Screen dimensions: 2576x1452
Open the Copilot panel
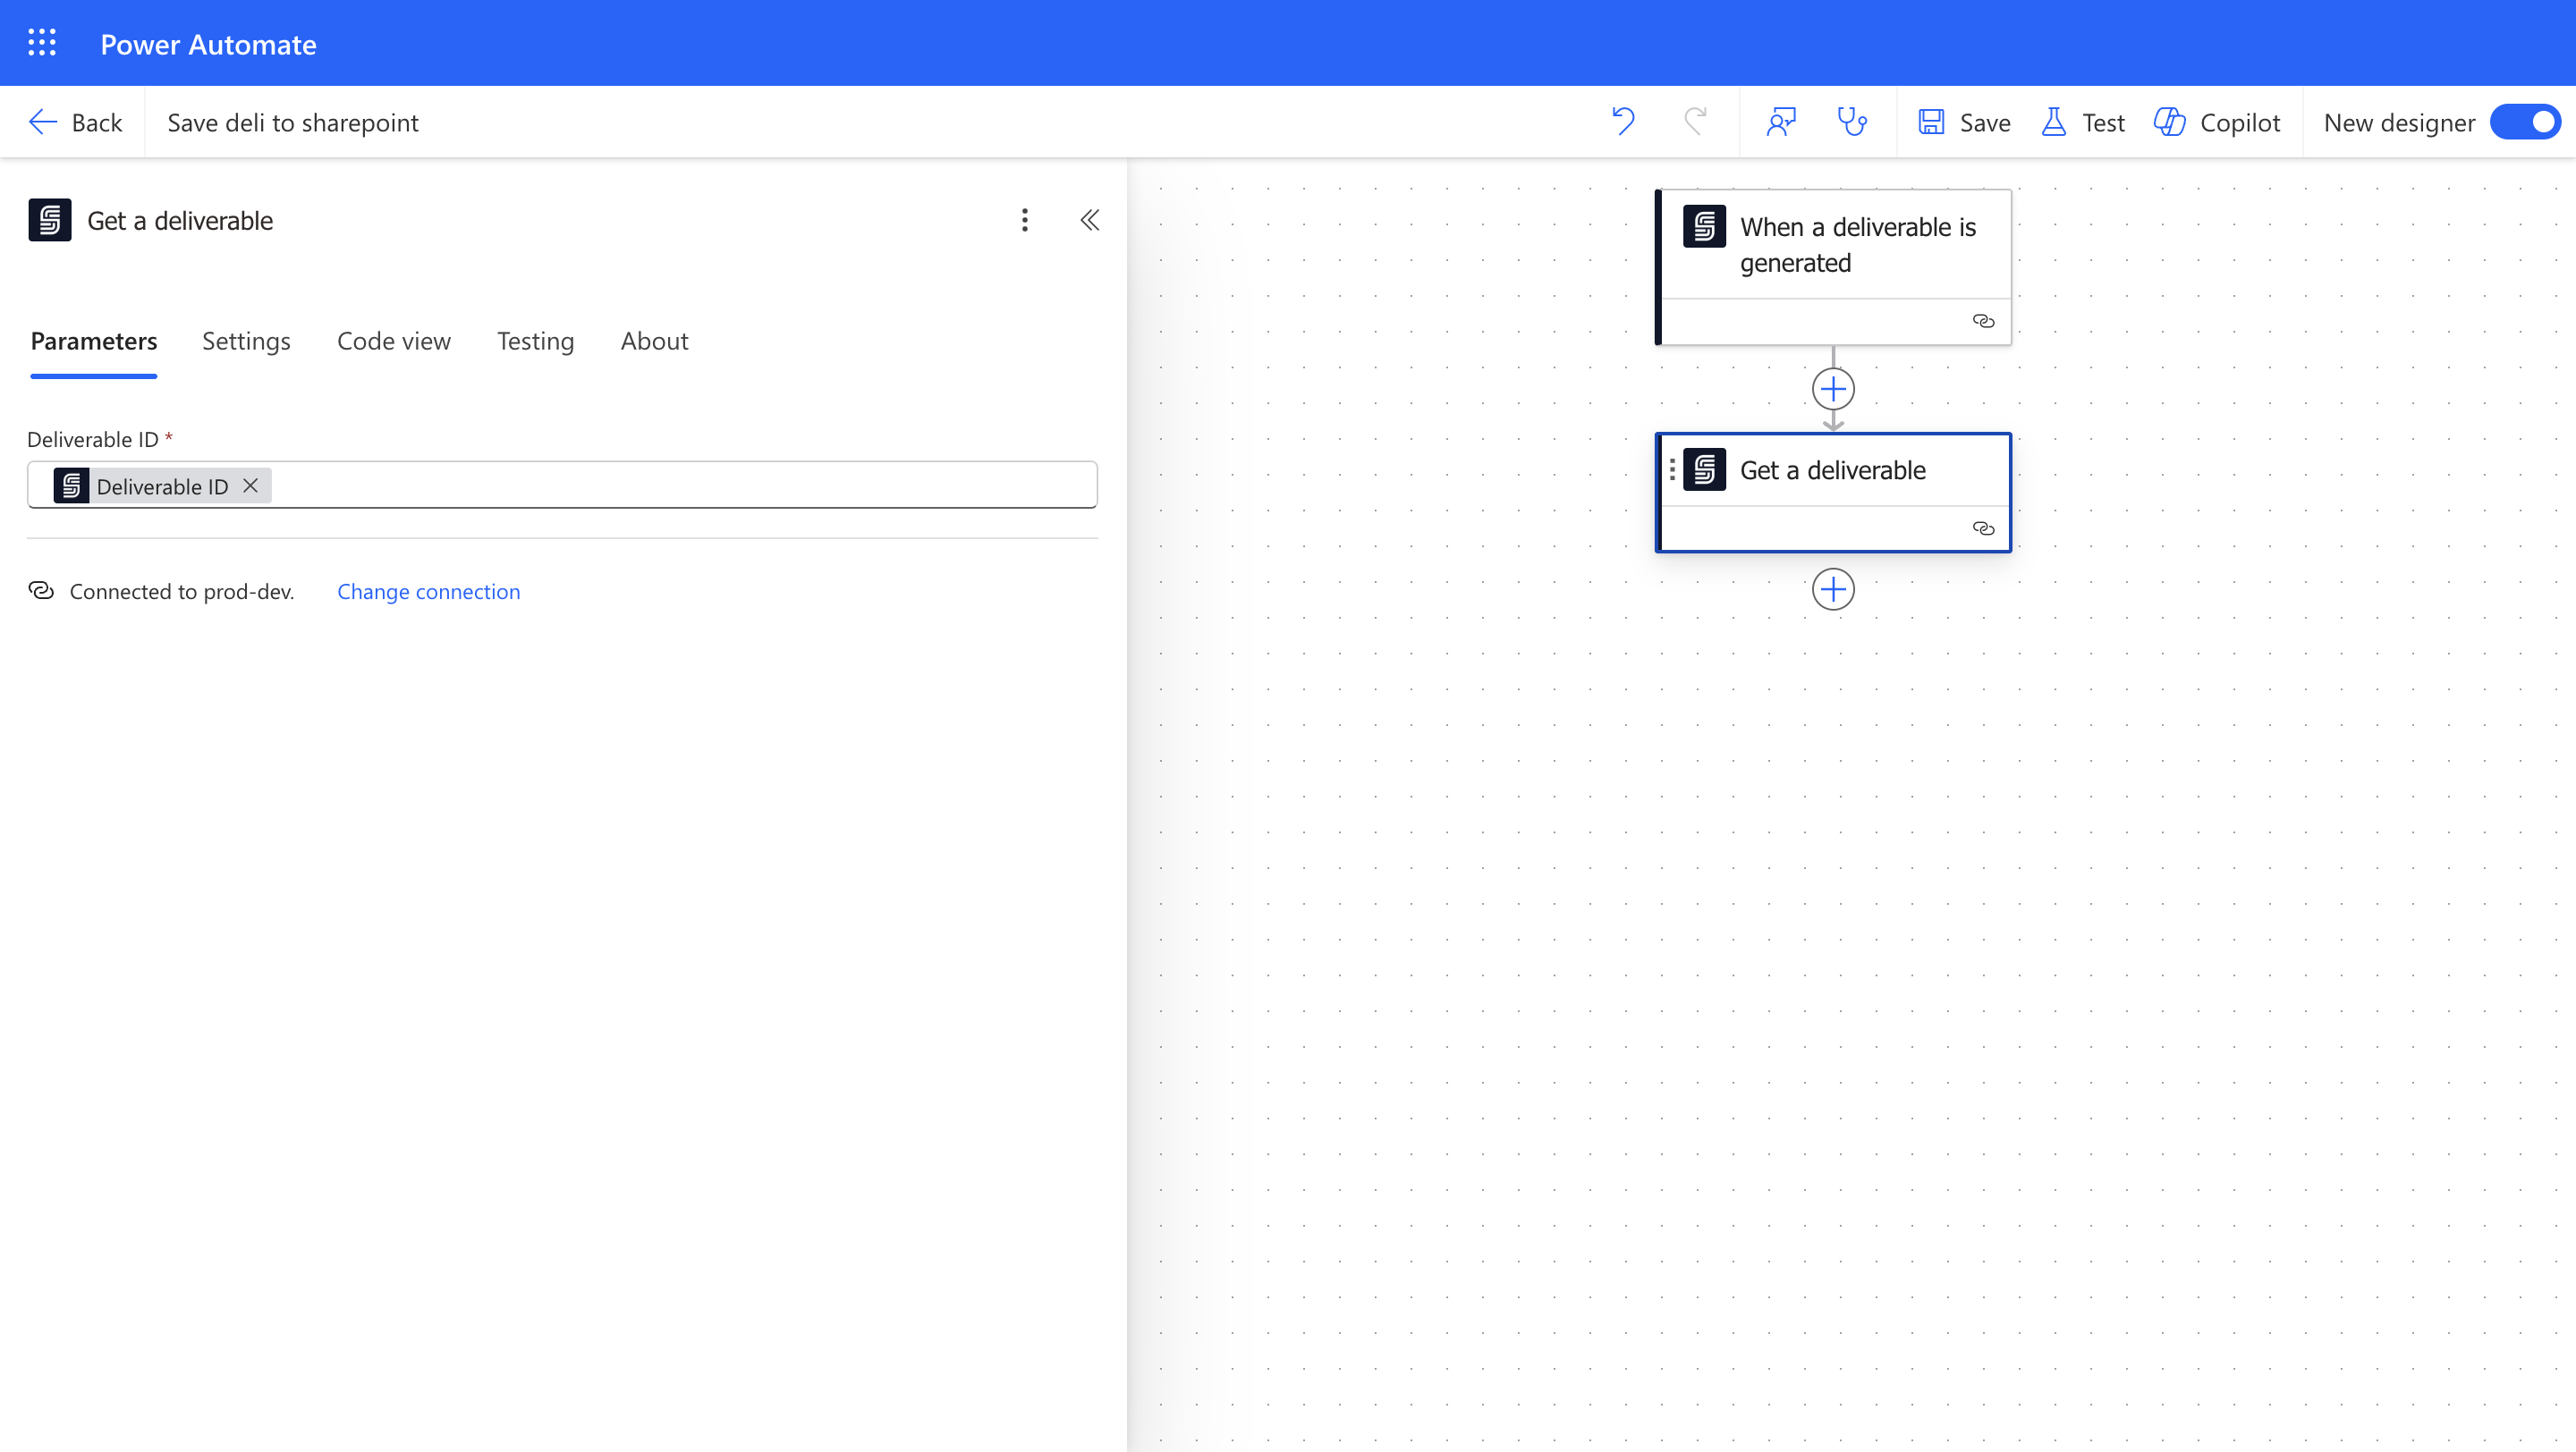pos(2217,122)
